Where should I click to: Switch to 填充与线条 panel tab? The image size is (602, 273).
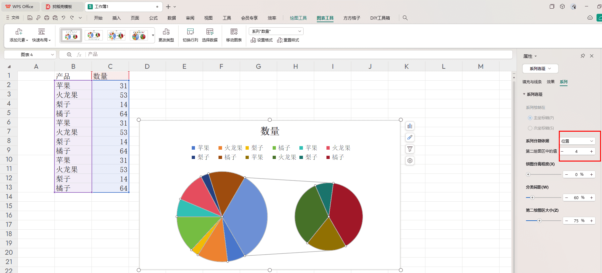coord(532,82)
